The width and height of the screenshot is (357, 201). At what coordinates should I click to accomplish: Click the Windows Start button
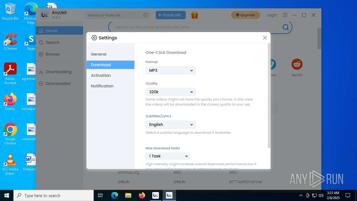click(7, 195)
